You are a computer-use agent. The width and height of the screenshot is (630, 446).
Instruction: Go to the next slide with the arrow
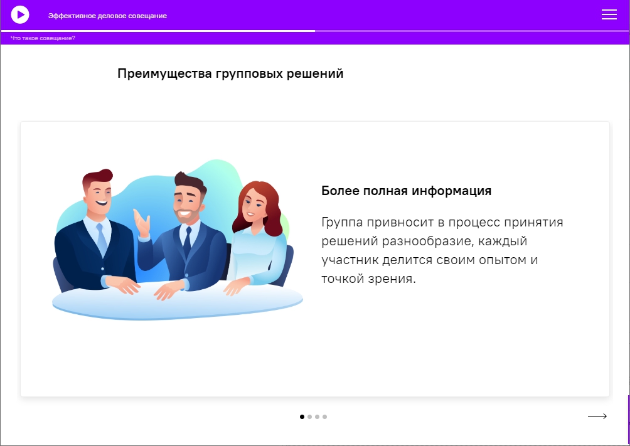[x=597, y=417]
